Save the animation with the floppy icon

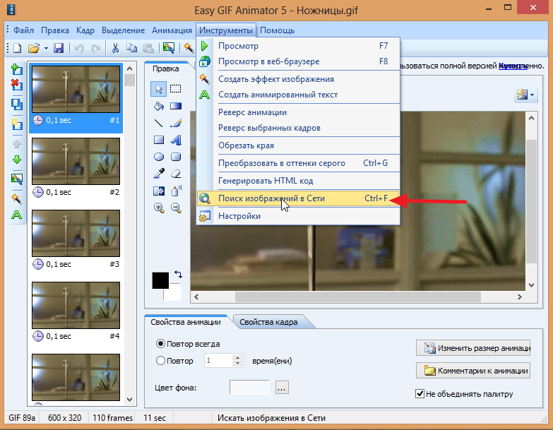pyautogui.click(x=59, y=47)
